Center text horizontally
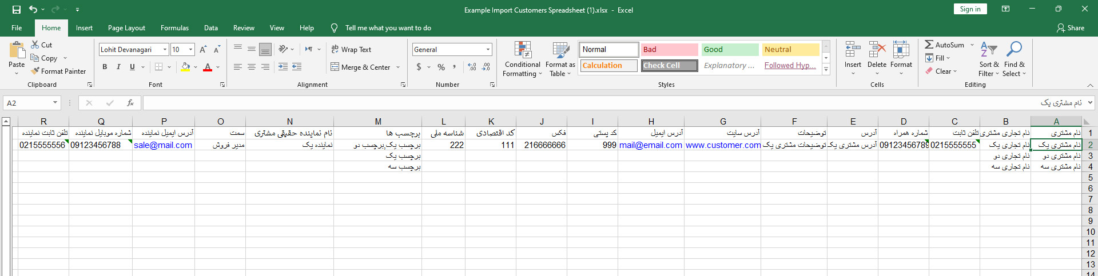1098x276 pixels. [x=252, y=67]
